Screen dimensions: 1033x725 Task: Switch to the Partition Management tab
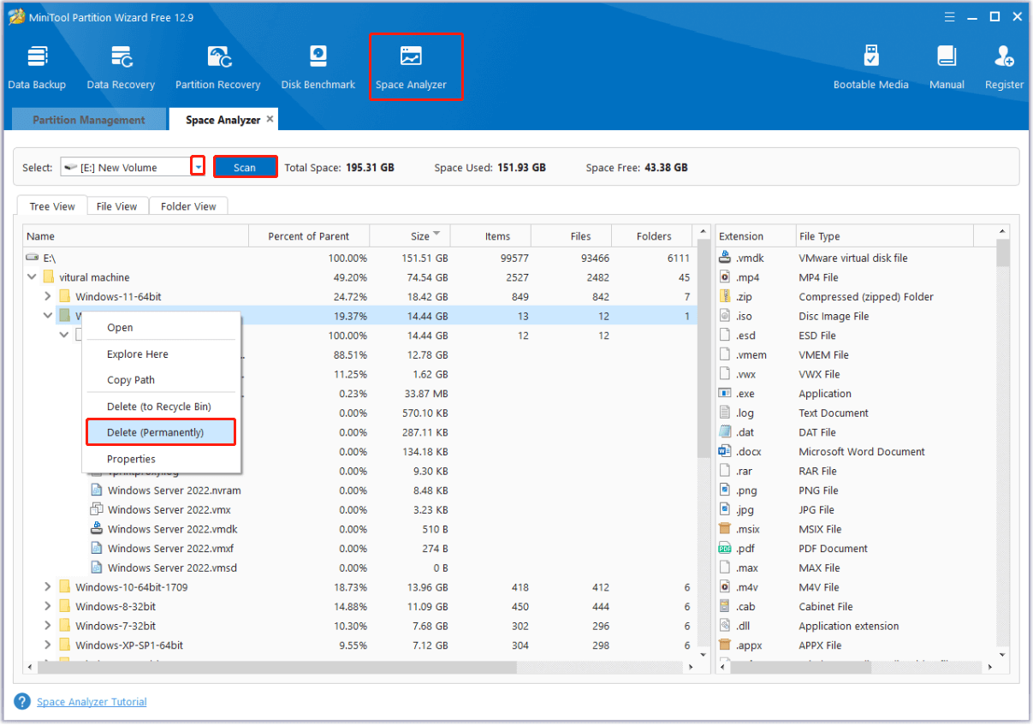(89, 120)
